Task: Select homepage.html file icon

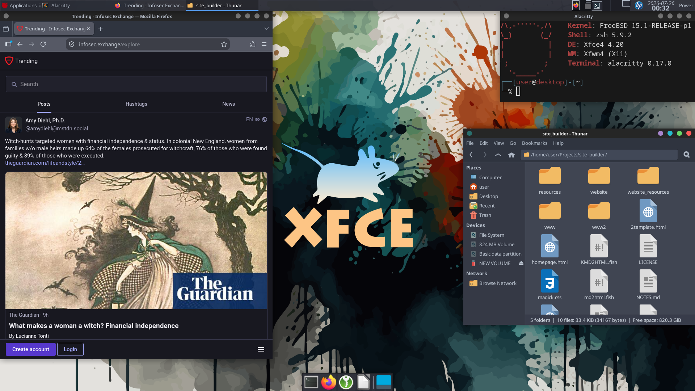Action: (x=550, y=246)
